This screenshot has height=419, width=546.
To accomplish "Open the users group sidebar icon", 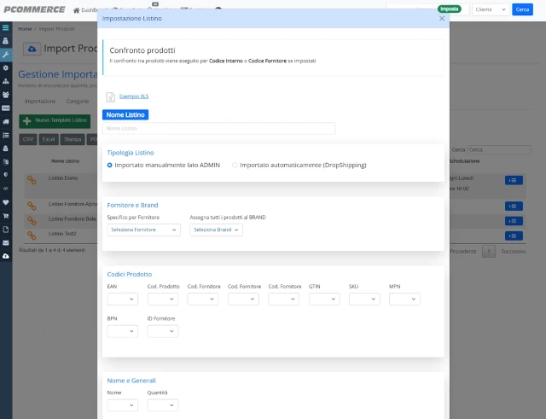I will [x=6, y=95].
